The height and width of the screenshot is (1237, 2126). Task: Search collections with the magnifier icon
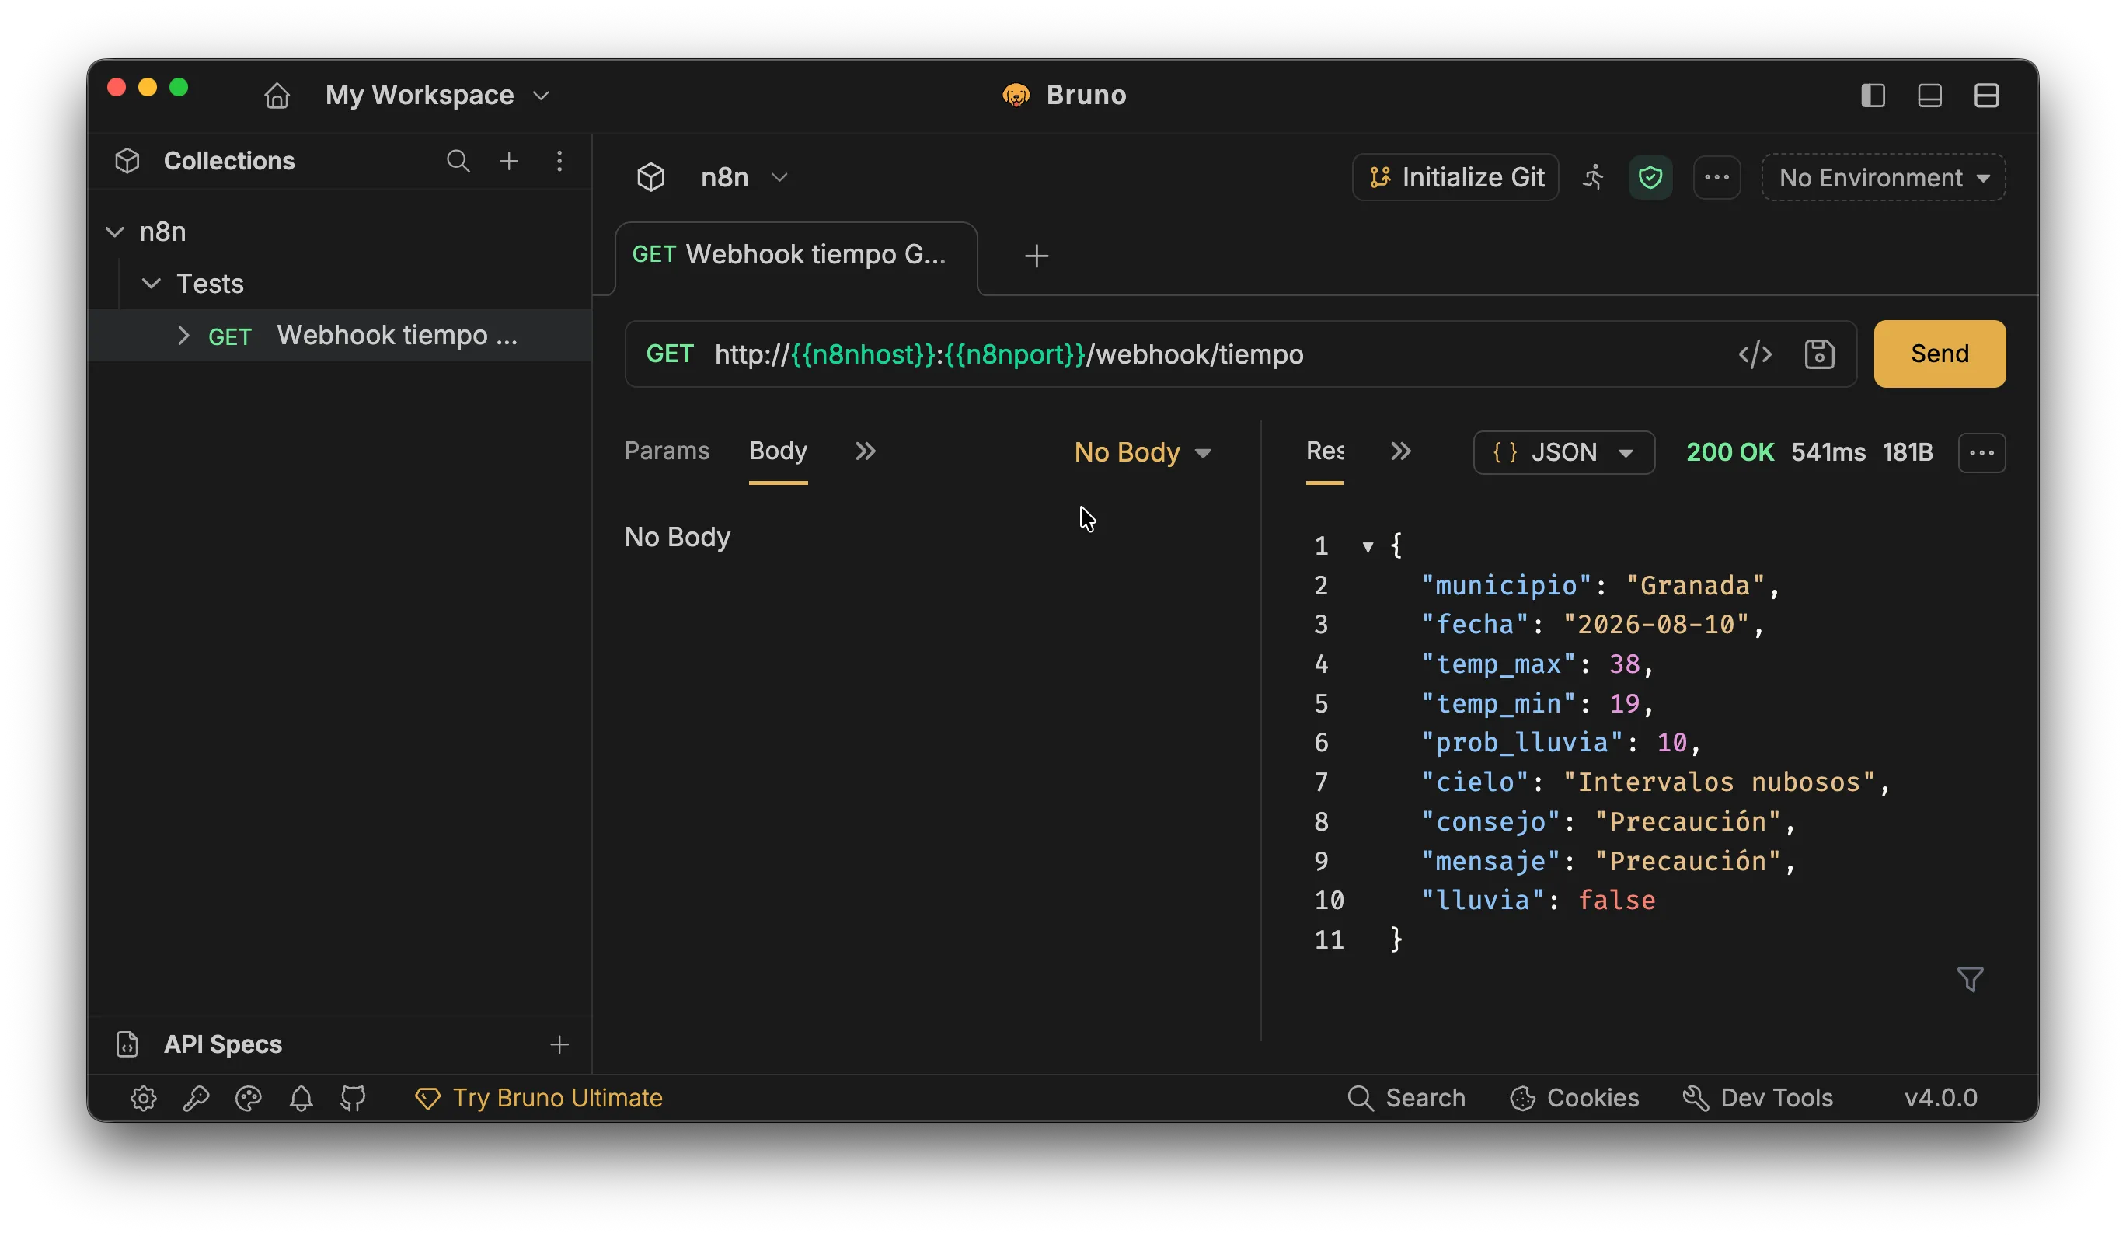click(458, 161)
